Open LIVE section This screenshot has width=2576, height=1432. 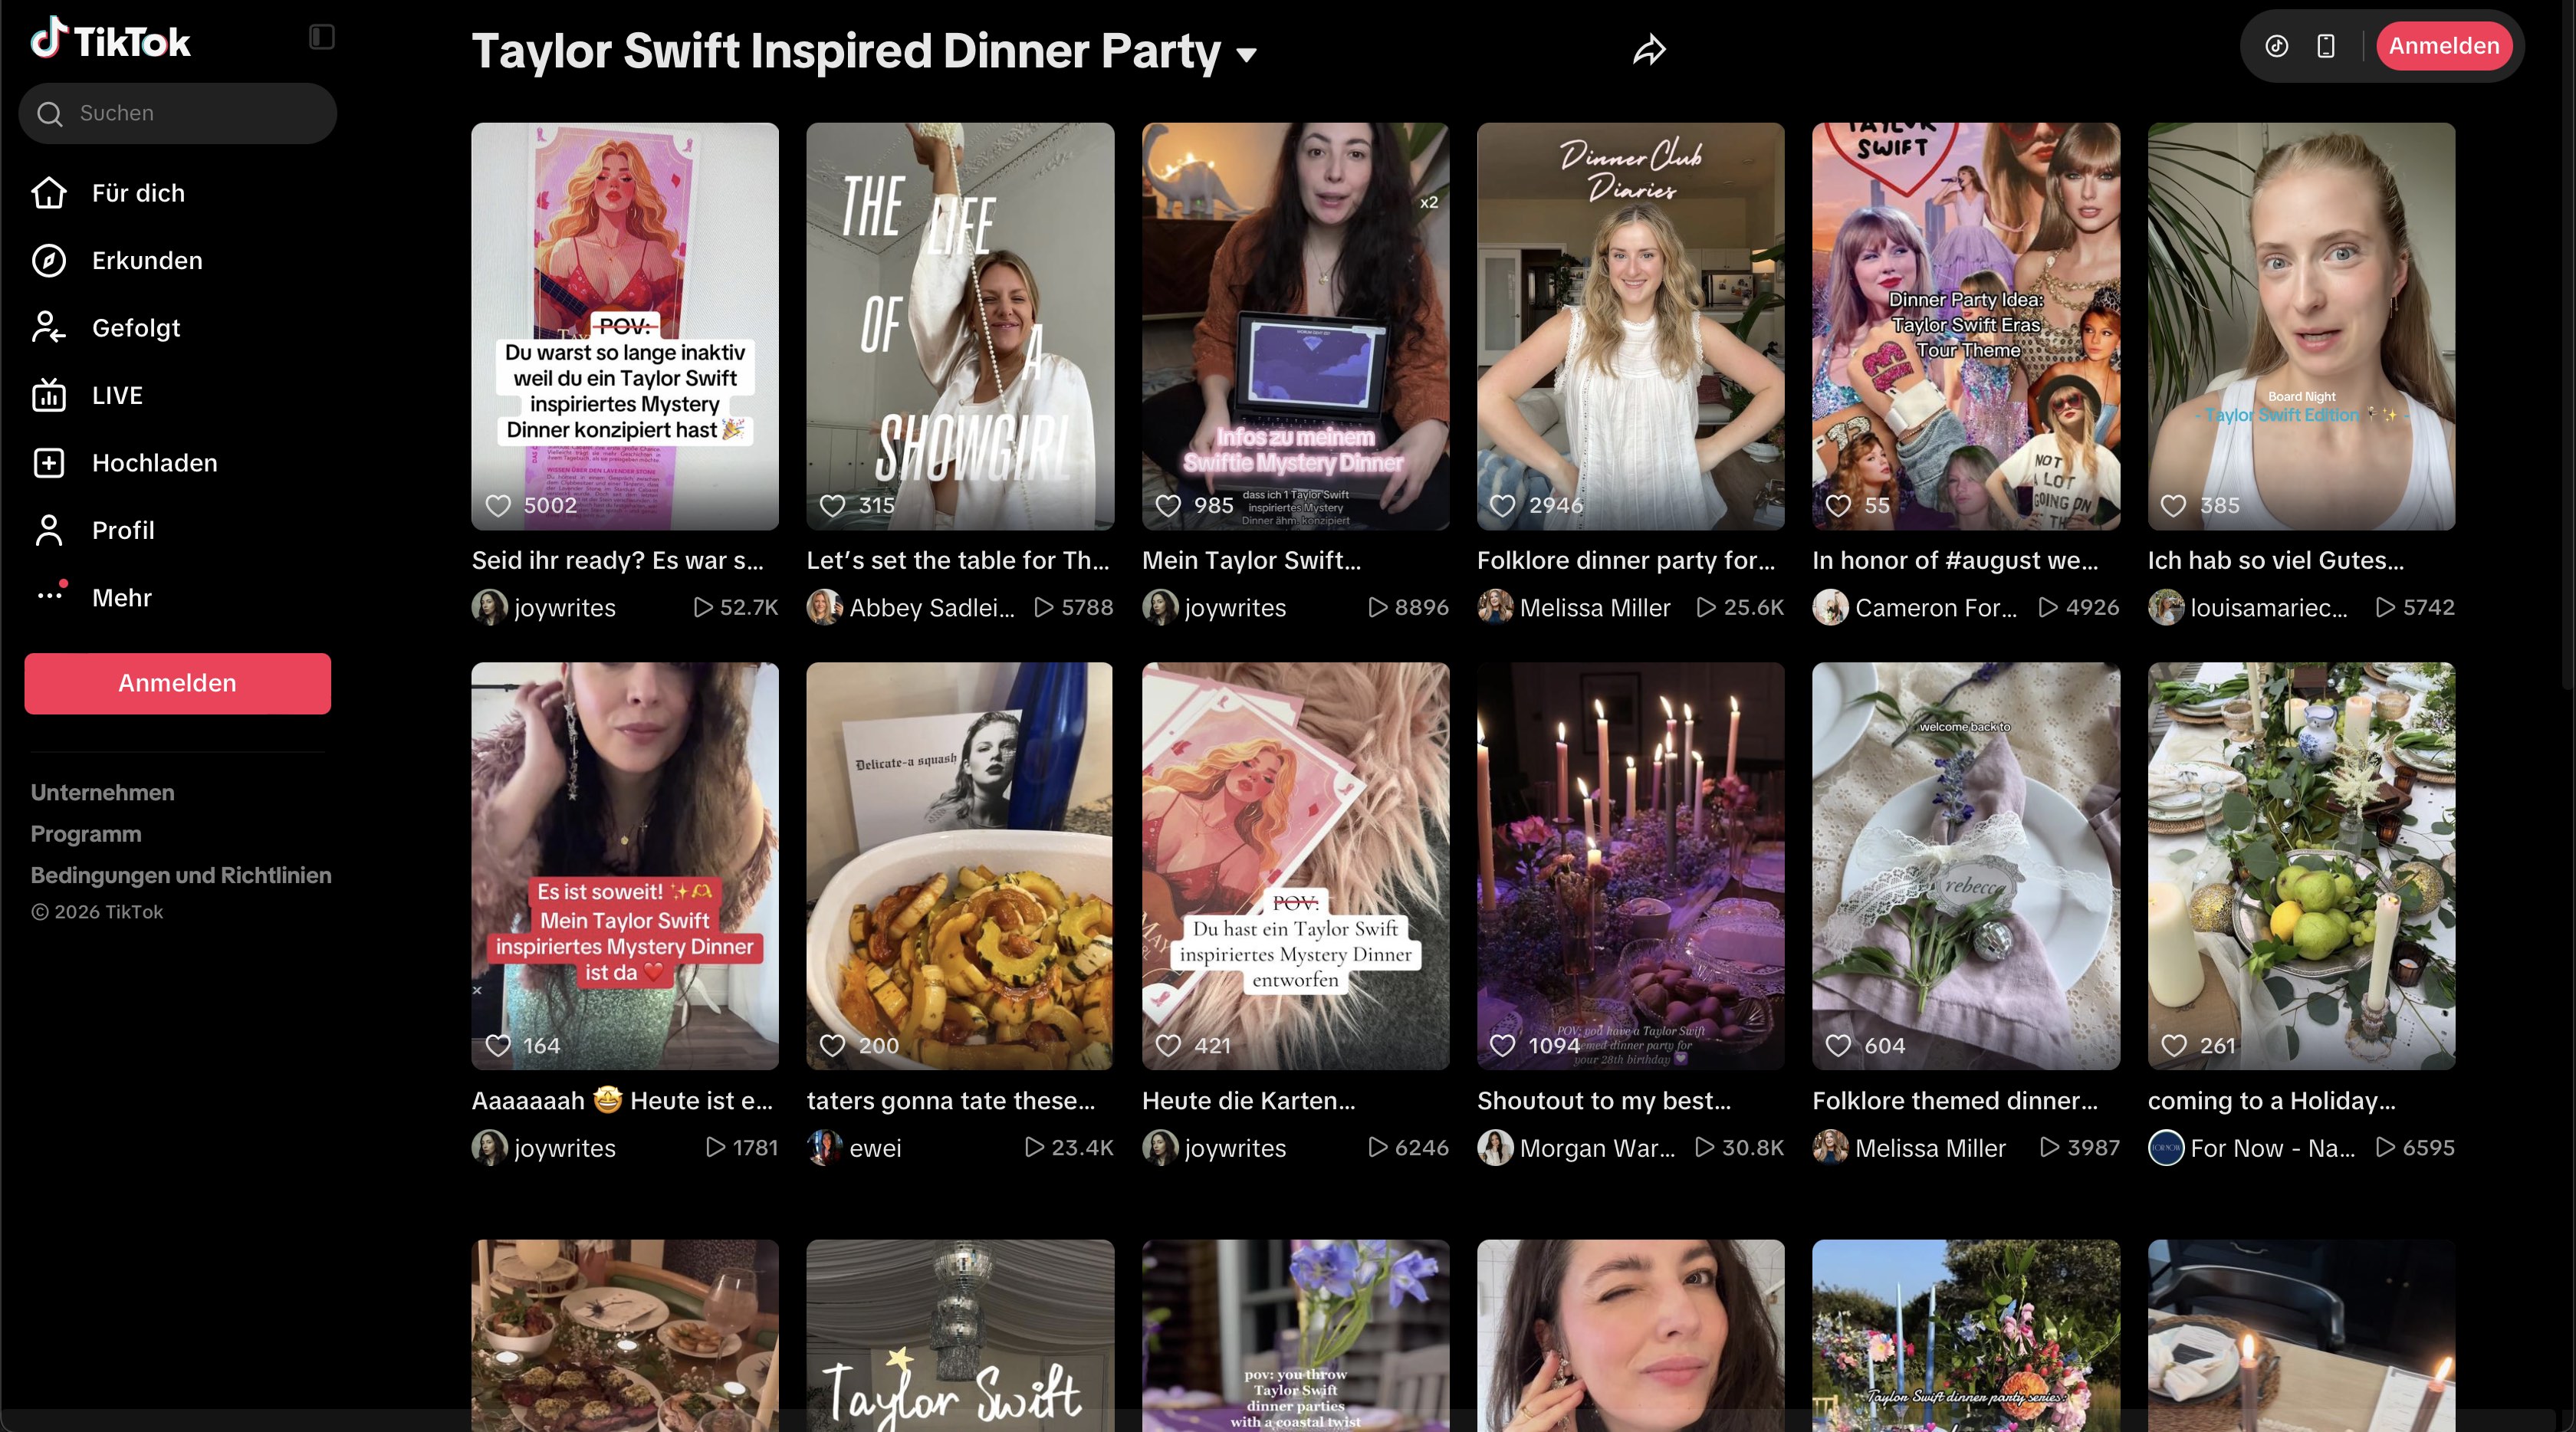[x=117, y=396]
